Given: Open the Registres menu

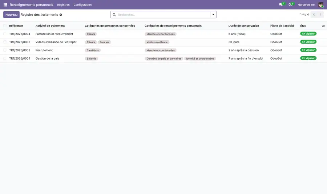Looking at the screenshot, I should coord(63,5).
